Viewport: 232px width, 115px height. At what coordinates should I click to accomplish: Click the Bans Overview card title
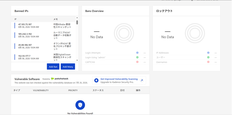click(x=95, y=11)
